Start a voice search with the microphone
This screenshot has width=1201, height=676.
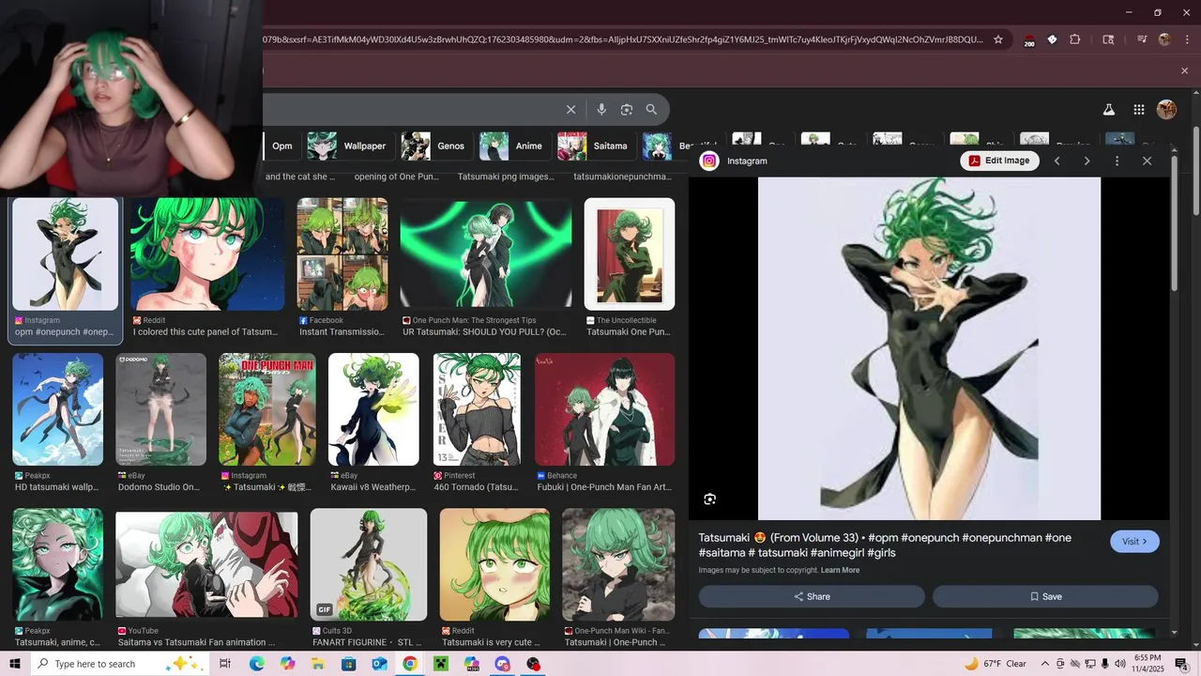click(x=601, y=110)
